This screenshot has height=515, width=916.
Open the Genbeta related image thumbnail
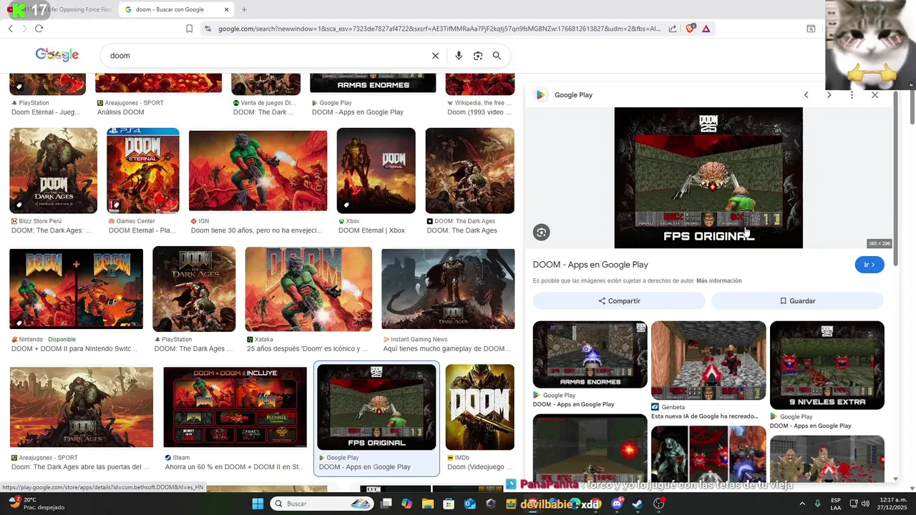point(708,360)
